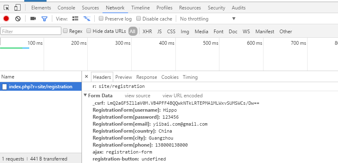The width and height of the screenshot is (338, 163).
Task: Switch to large request rows view icon
Action: point(75,18)
